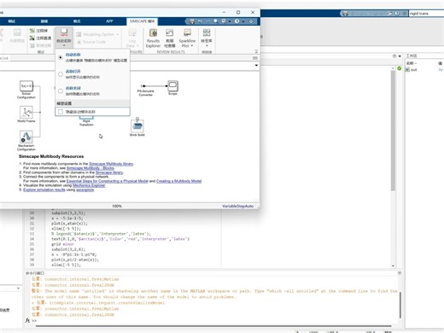Click save icon in Simulink quick access toolbar
Image resolution: width=444 pixels, height=333 pixels.
(192, 21)
